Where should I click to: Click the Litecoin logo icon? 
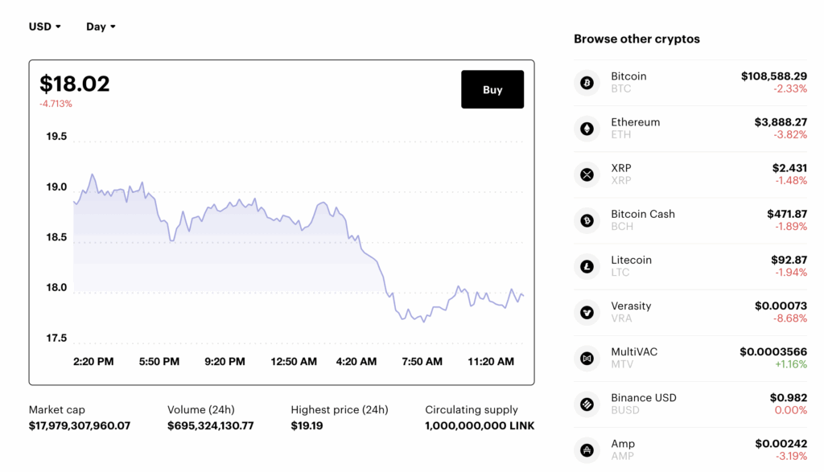(x=587, y=266)
